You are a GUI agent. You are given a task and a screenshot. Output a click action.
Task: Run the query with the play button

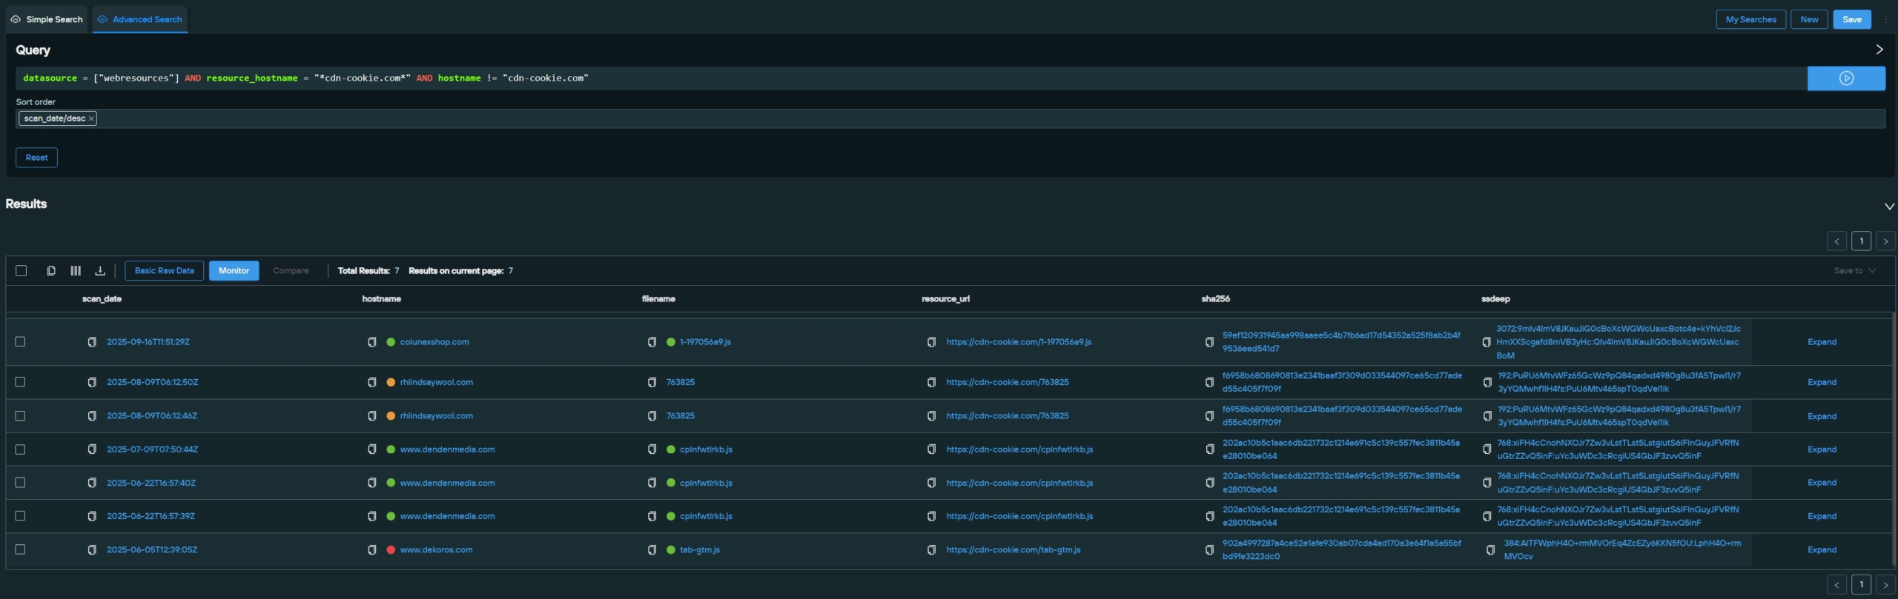(x=1845, y=78)
